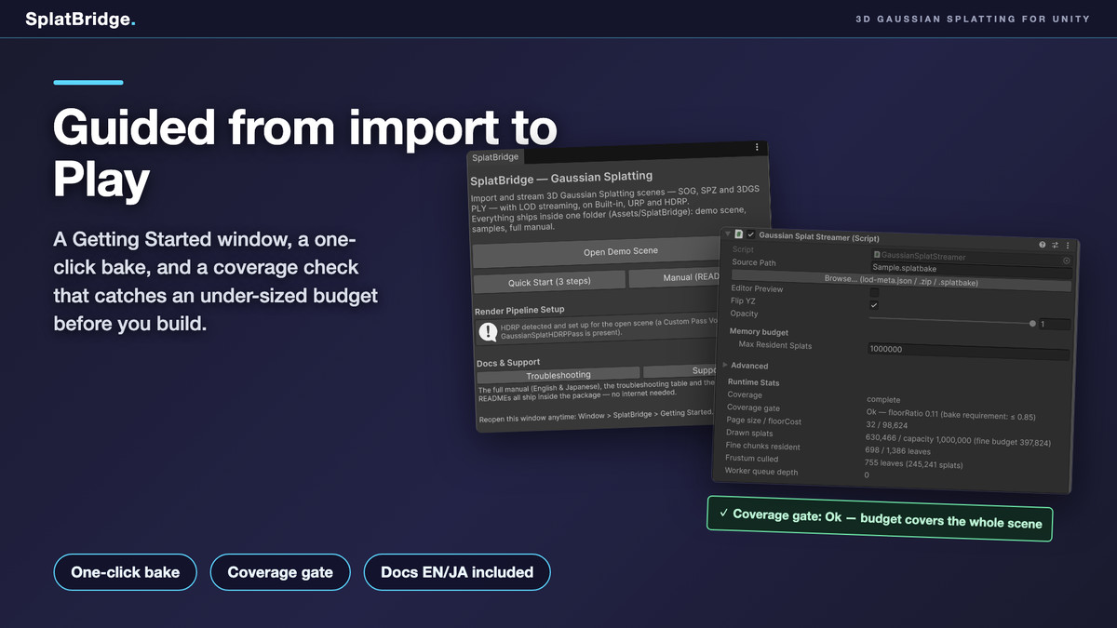Adjust the Opacity slider handle
Viewport: 1117px width, 628px height.
1032,324
